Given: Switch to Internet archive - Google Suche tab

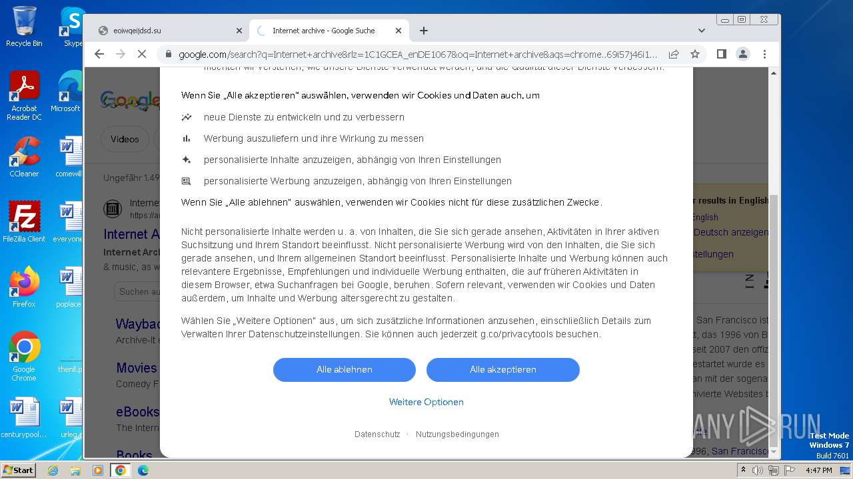Looking at the screenshot, I should pyautogui.click(x=329, y=31).
